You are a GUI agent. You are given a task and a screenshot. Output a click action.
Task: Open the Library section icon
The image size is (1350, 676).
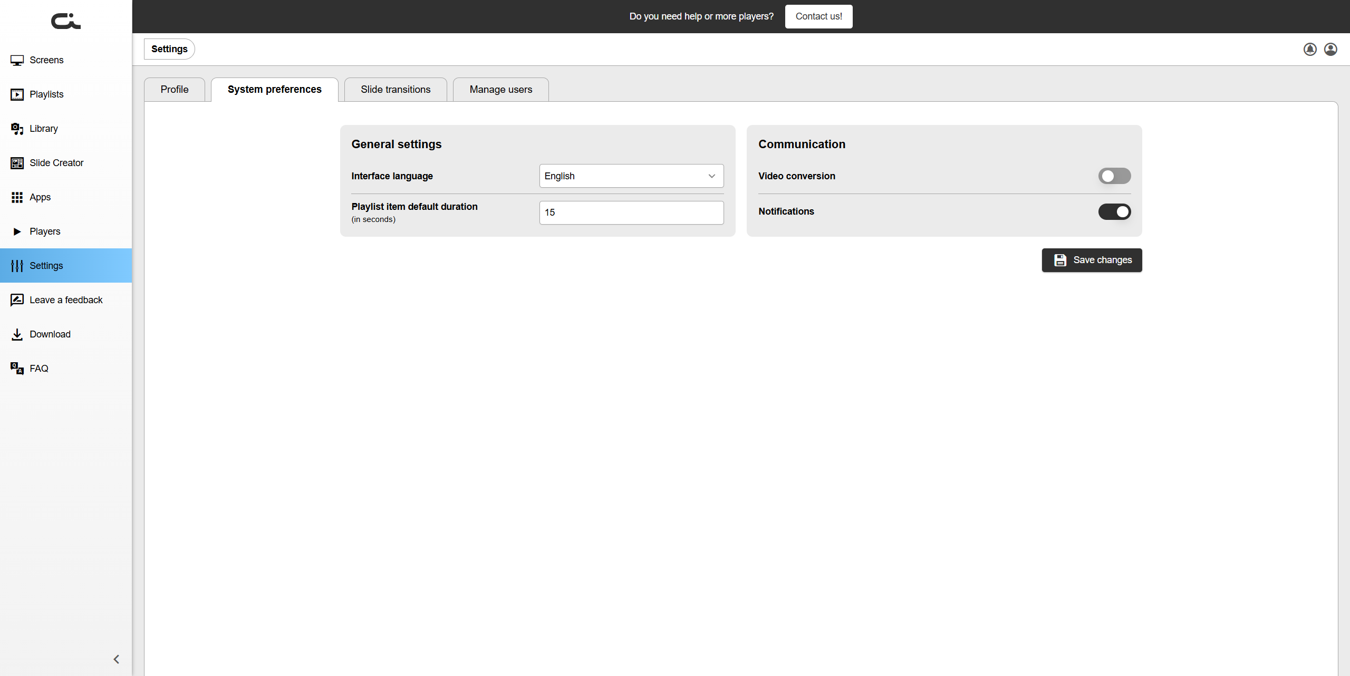click(x=17, y=129)
